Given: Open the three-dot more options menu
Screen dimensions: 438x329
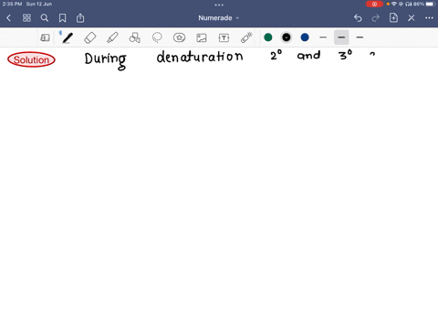Looking at the screenshot, I should 429,18.
